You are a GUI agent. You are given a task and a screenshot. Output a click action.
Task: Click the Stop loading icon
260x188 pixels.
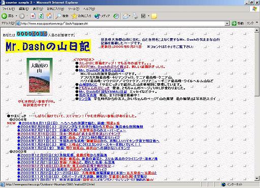tap(33, 16)
